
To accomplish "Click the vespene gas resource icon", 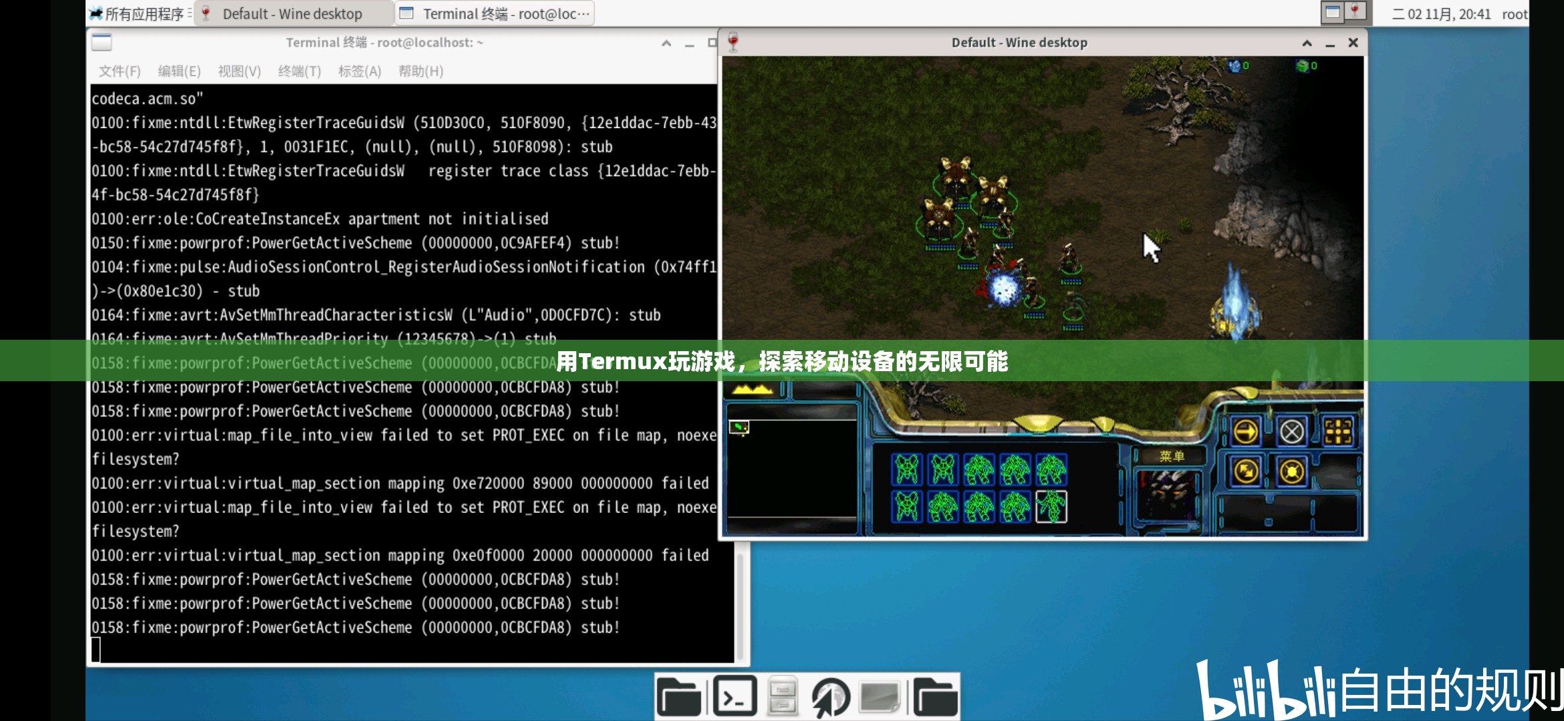I will point(1302,65).
